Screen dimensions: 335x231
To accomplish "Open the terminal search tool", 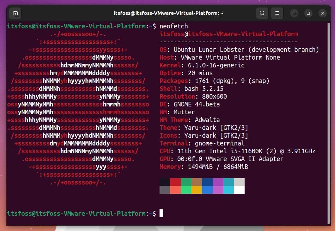I will [262, 13].
